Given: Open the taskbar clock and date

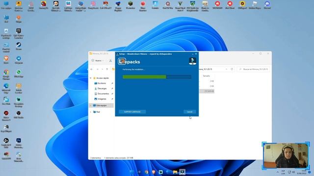Looking at the screenshot, I should click(x=302, y=172).
